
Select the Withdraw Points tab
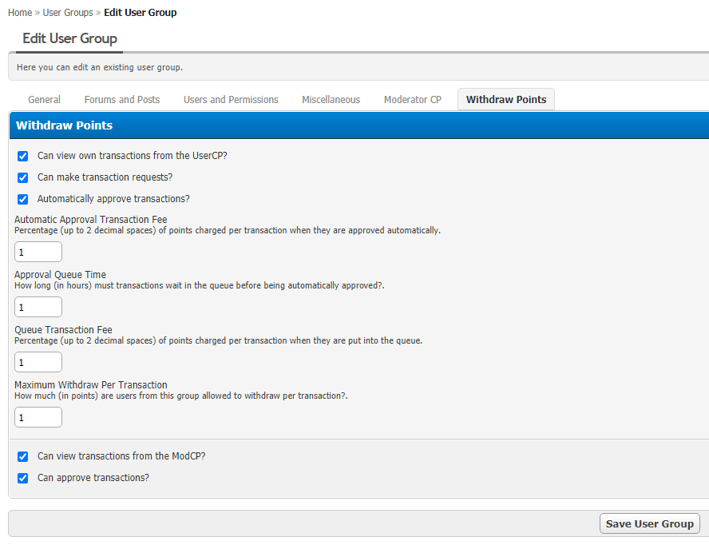pyautogui.click(x=506, y=100)
